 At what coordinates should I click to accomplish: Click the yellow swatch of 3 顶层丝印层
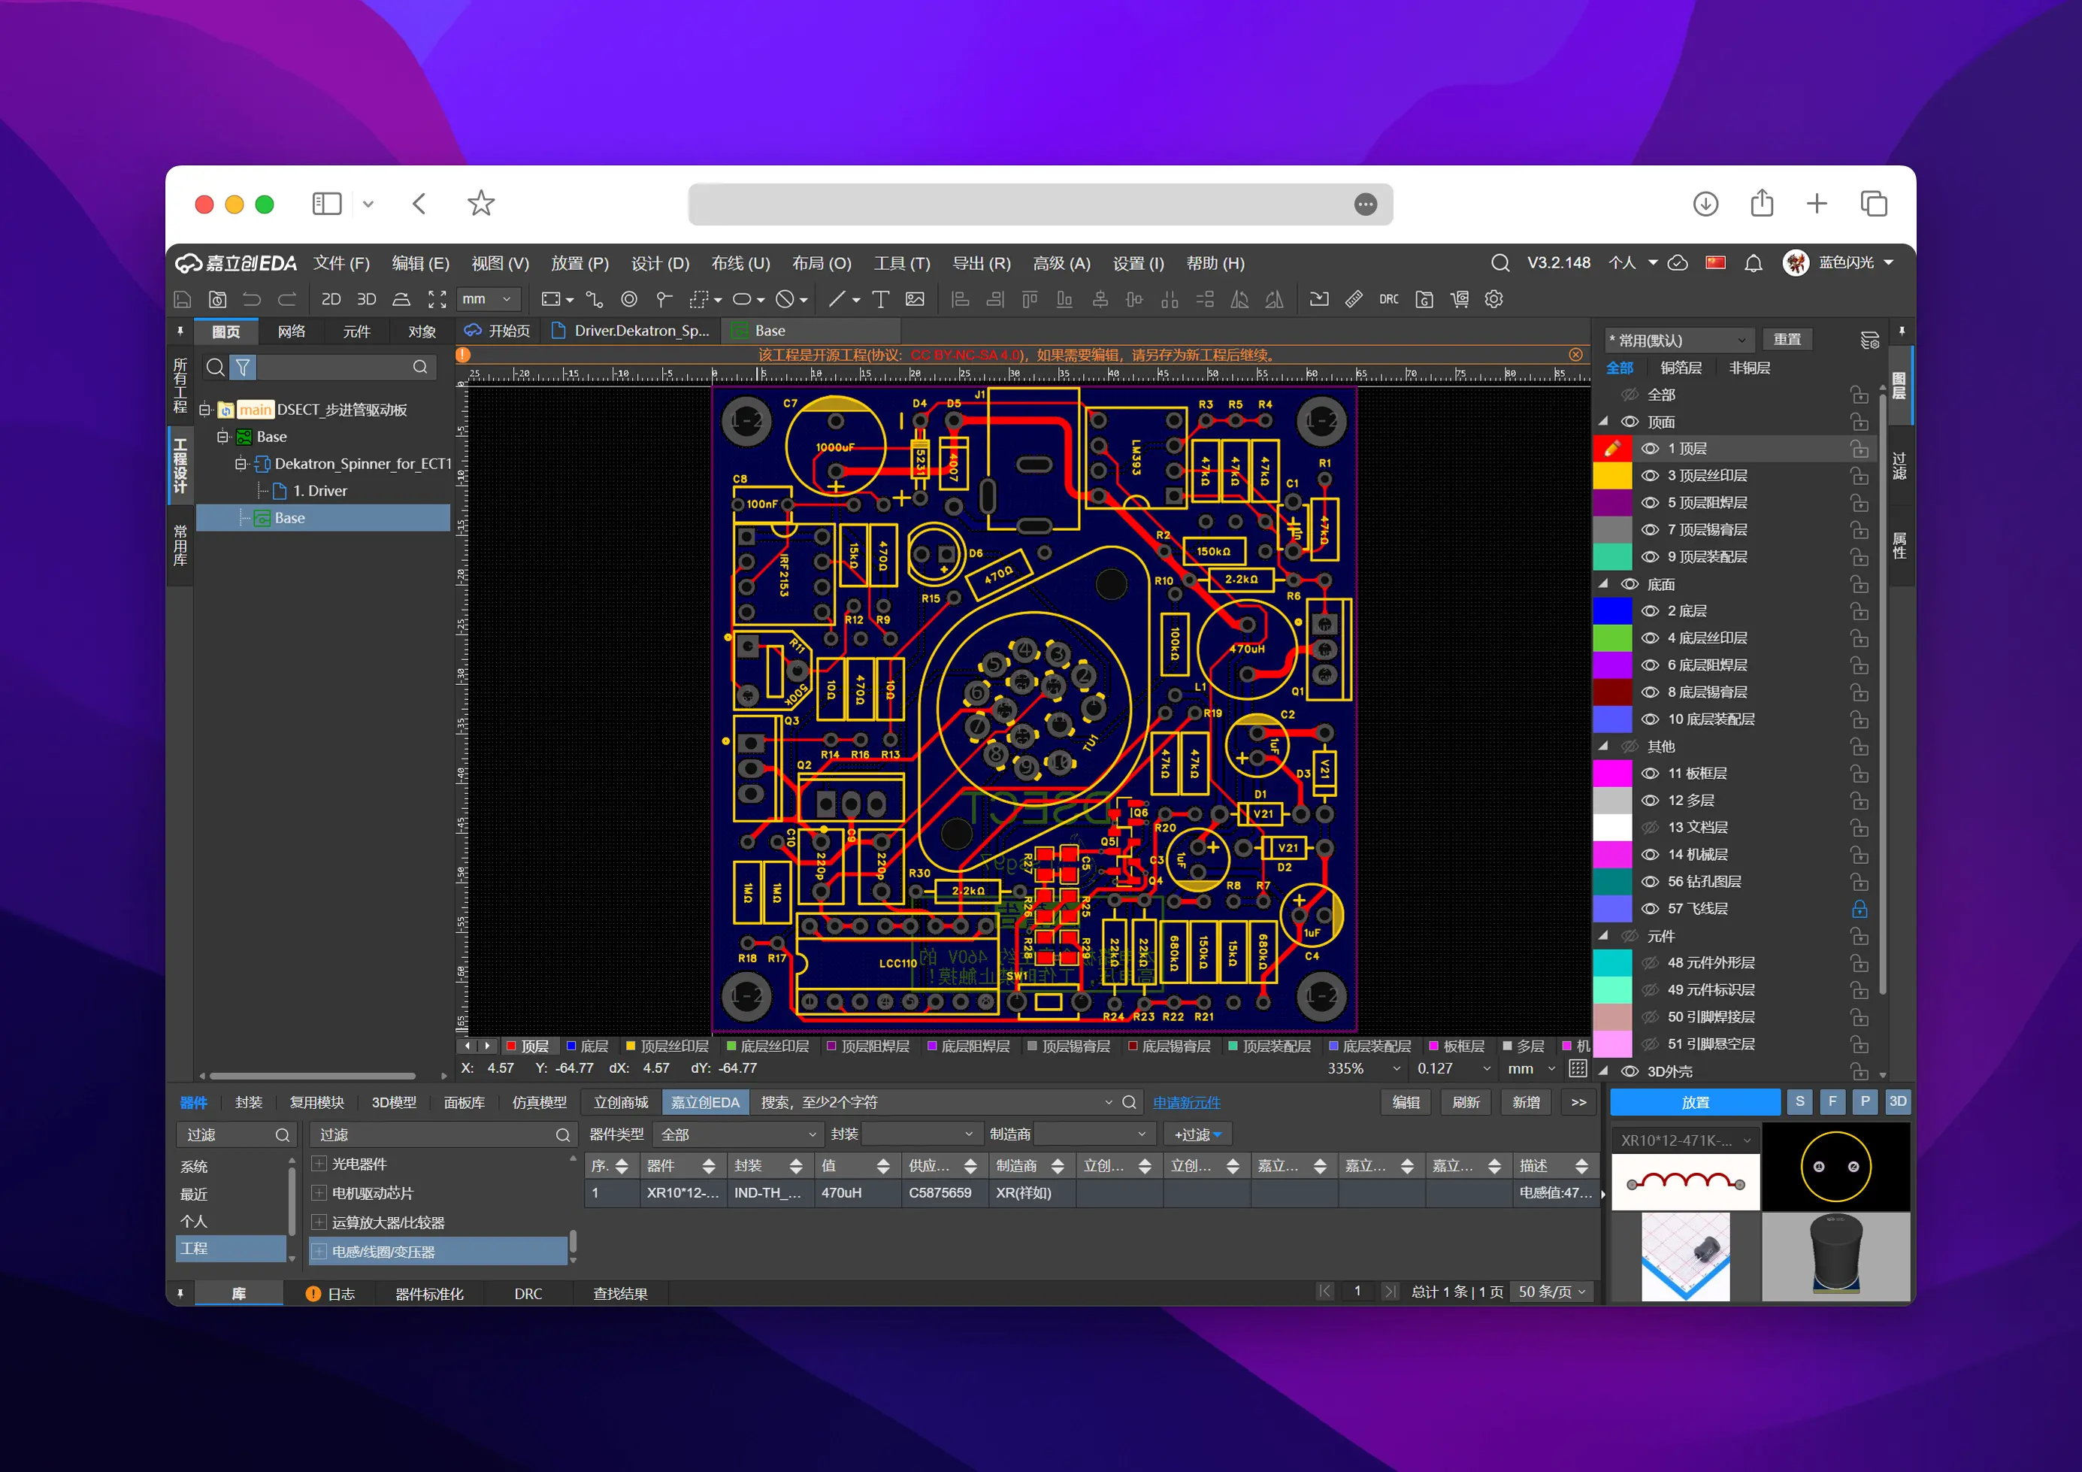click(x=1612, y=476)
